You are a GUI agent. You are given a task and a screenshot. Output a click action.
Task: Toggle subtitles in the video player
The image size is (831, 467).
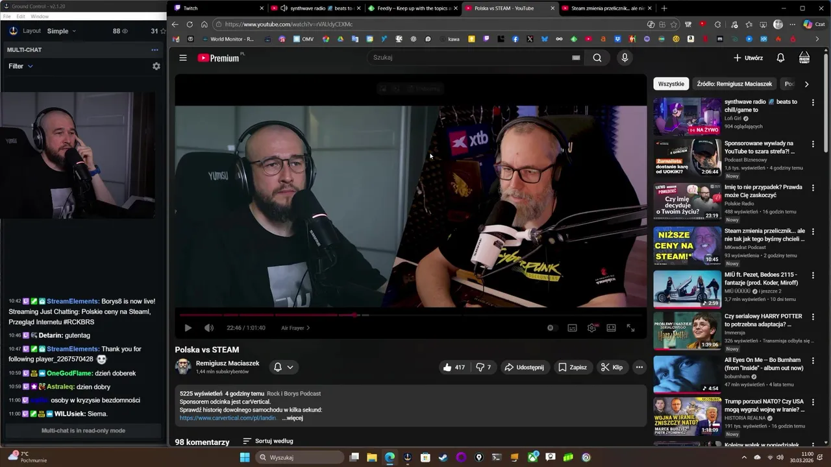coord(572,328)
